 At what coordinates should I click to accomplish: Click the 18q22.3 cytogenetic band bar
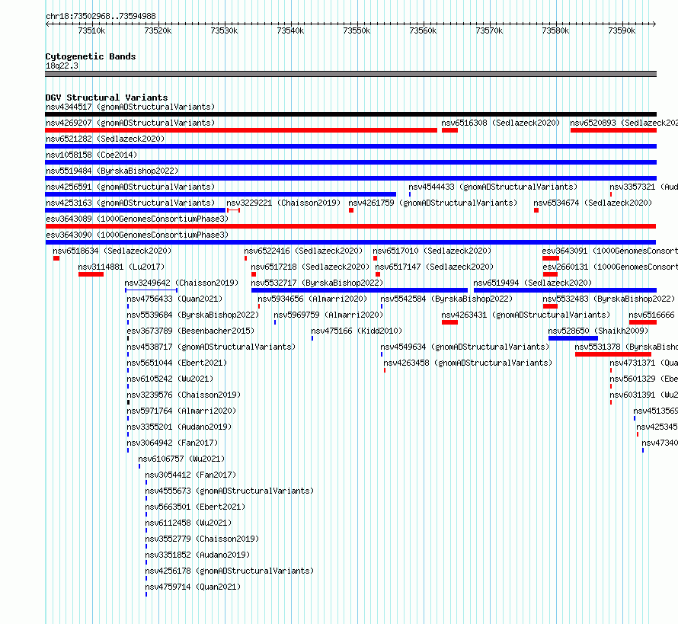pos(350,74)
